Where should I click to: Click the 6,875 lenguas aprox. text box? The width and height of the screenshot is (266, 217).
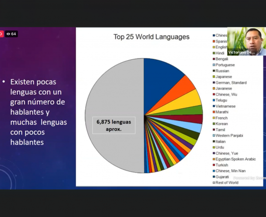pos(114,125)
